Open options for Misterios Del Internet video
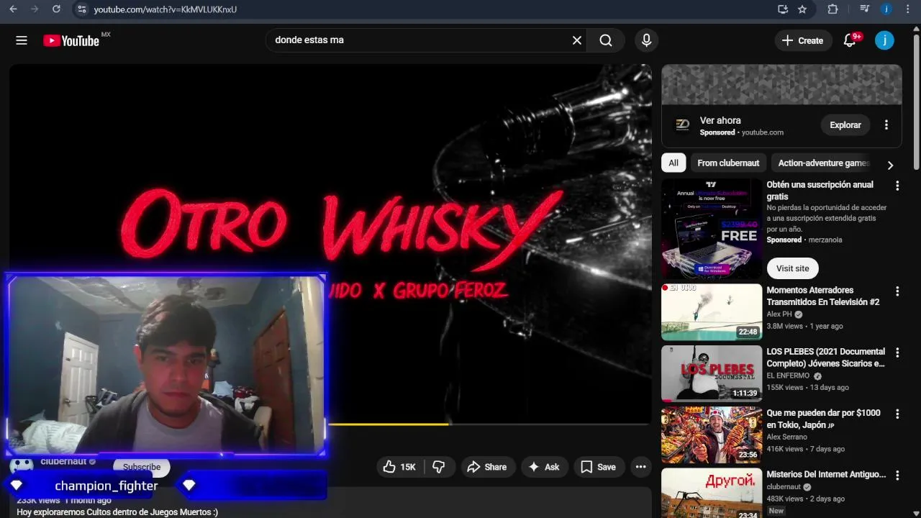The image size is (921, 518). click(x=897, y=475)
